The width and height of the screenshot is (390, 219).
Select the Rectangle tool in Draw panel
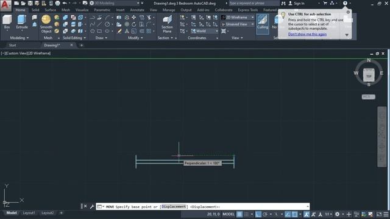pyautogui.click(x=99, y=31)
